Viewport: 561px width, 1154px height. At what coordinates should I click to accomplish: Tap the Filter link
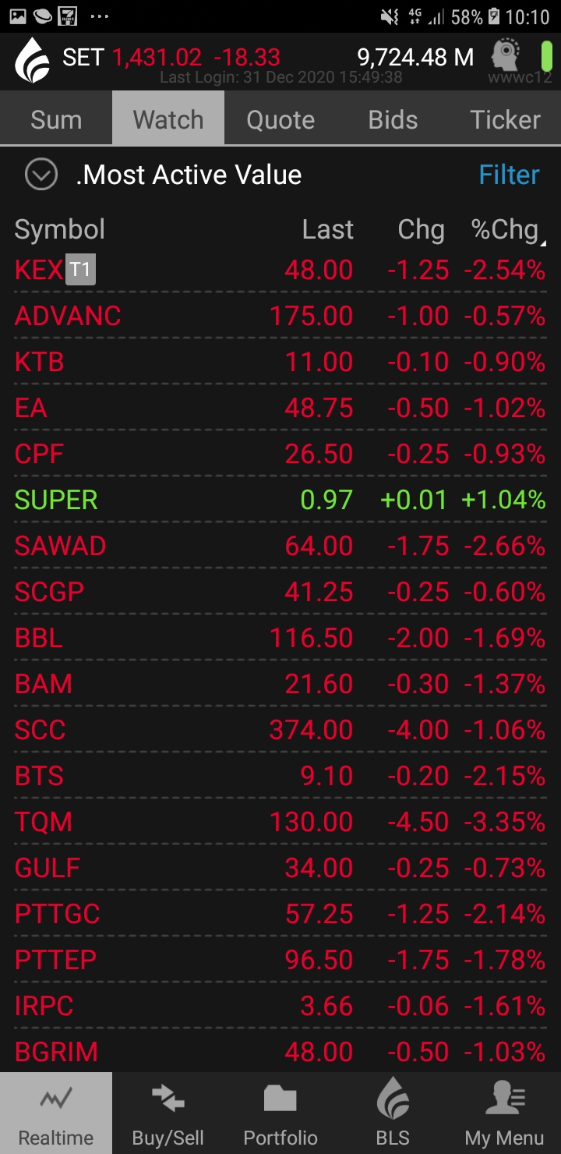pos(509,175)
